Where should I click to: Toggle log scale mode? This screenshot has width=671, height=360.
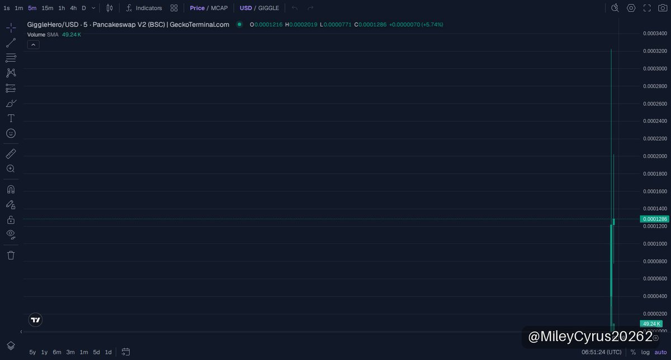[645, 352]
